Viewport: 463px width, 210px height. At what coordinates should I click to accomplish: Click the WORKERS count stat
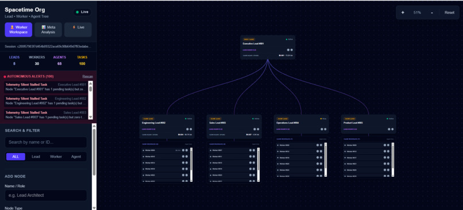[37, 60]
